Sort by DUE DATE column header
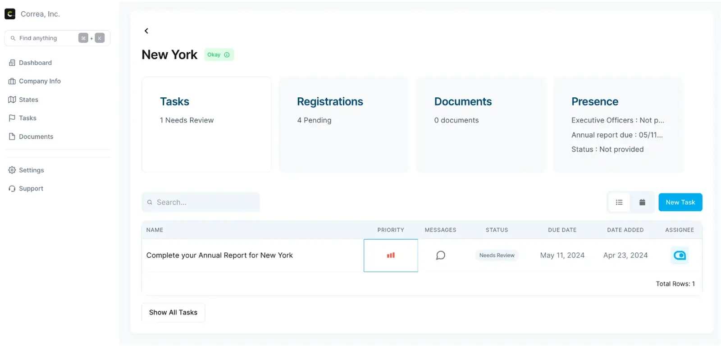 [x=562, y=230]
